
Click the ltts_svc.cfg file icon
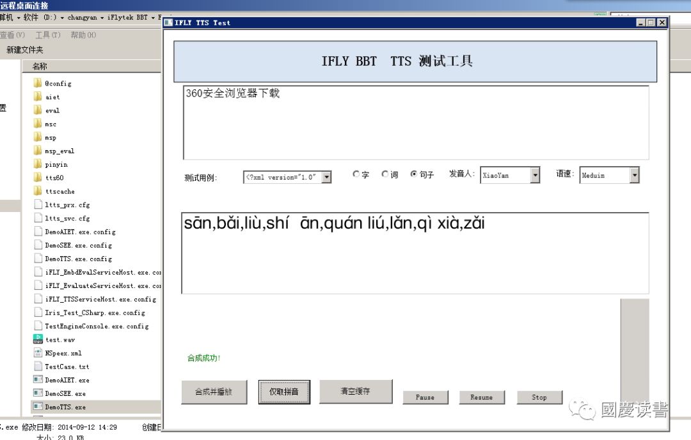pos(38,218)
